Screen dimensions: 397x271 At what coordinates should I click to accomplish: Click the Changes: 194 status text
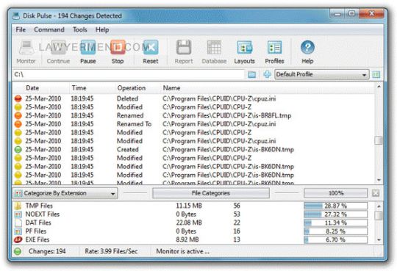point(47,251)
